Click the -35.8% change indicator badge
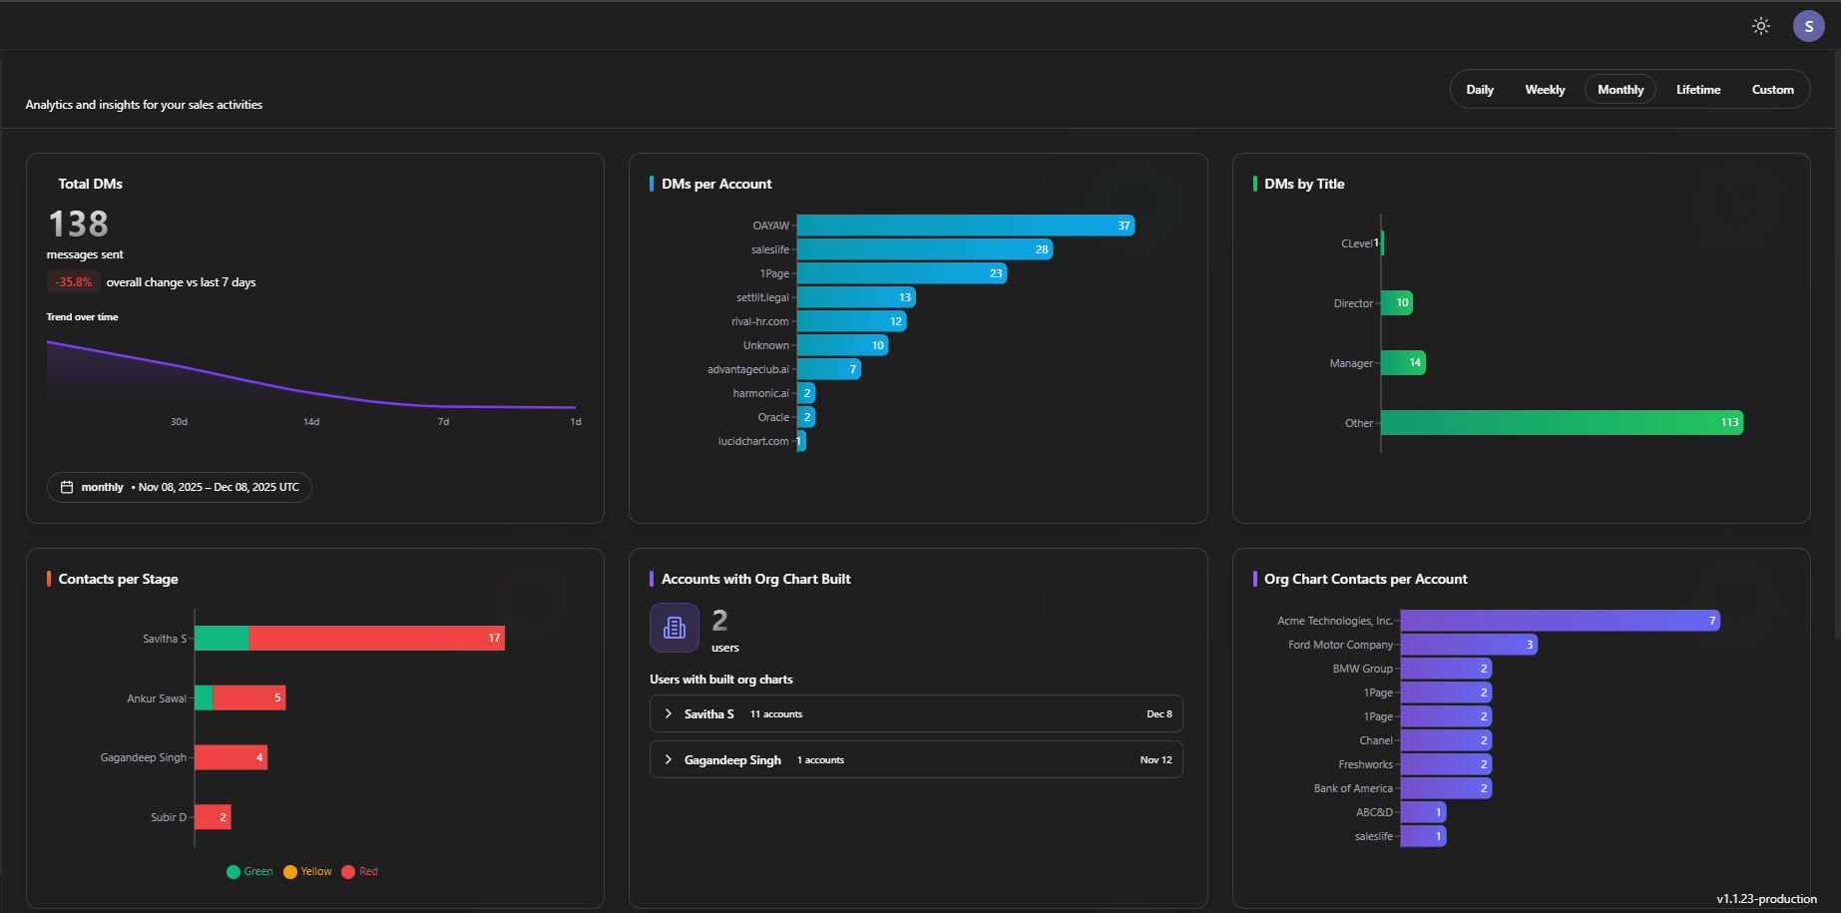This screenshot has height=913, width=1841. 72,281
